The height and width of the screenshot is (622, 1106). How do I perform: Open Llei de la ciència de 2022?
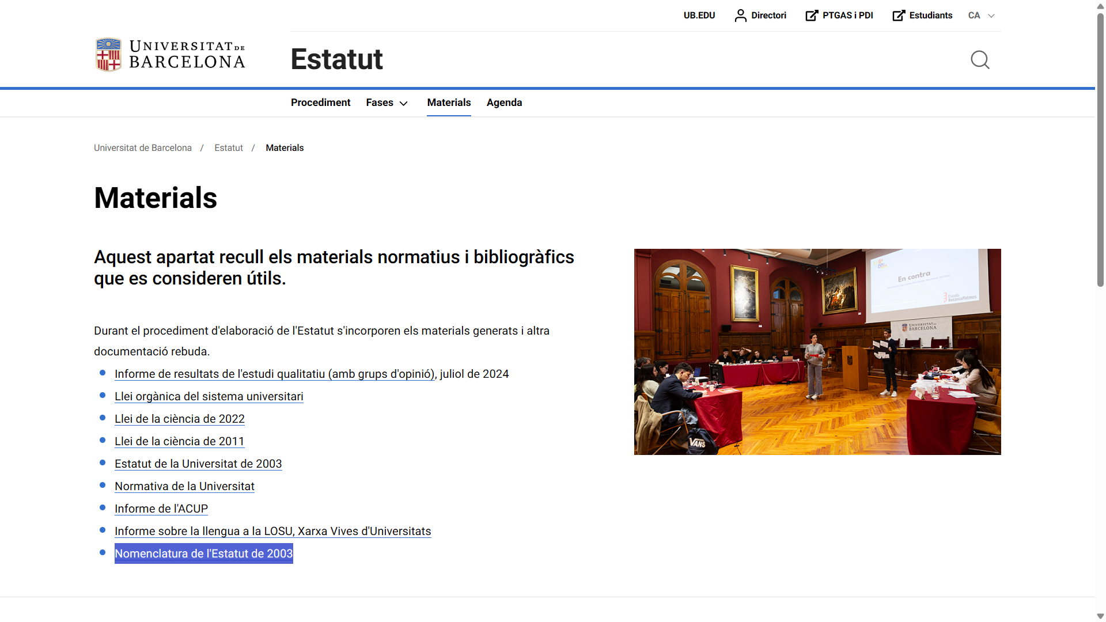pos(179,419)
